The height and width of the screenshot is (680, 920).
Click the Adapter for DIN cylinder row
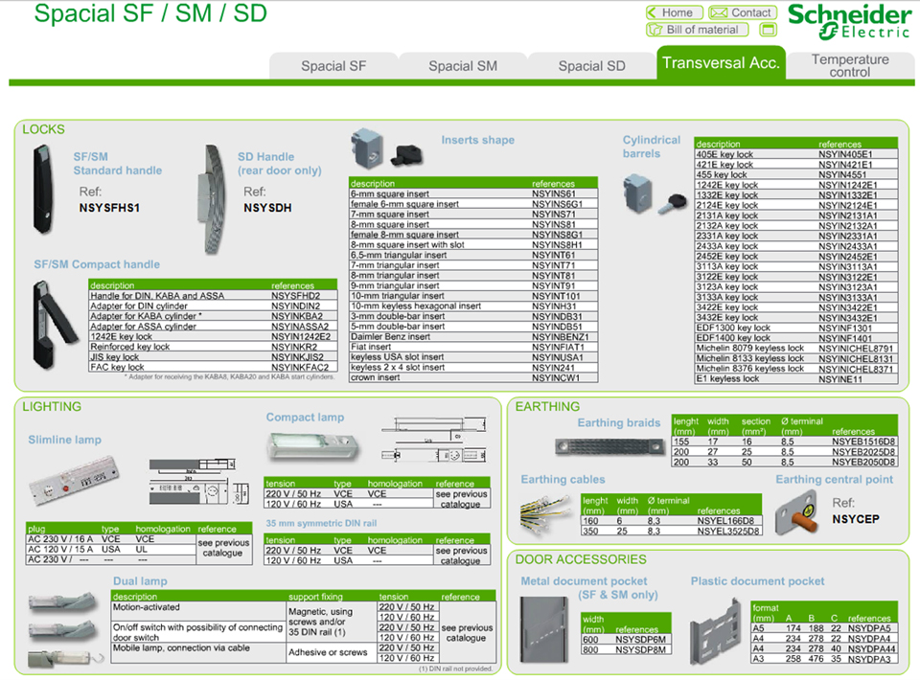tap(213, 306)
